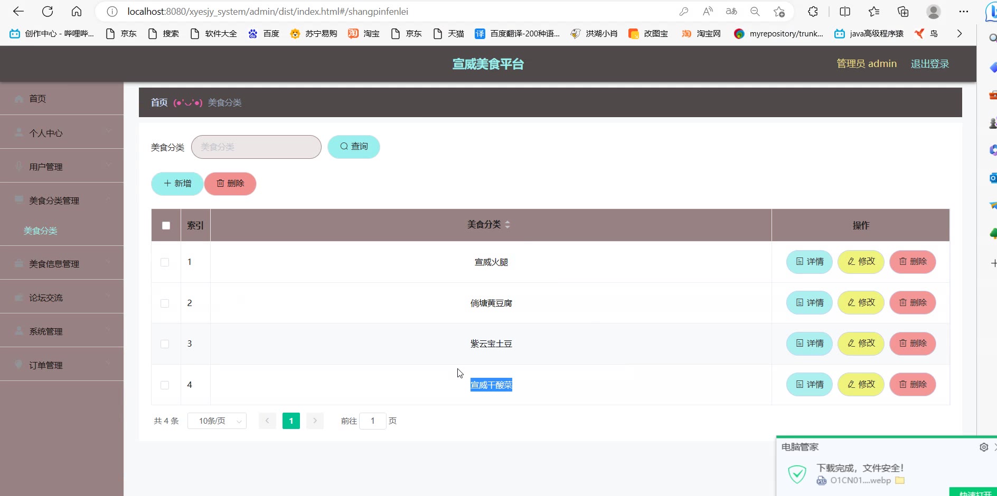Toggle split screen icon in browser toolbar
The width and height of the screenshot is (997, 496).
pyautogui.click(x=845, y=11)
